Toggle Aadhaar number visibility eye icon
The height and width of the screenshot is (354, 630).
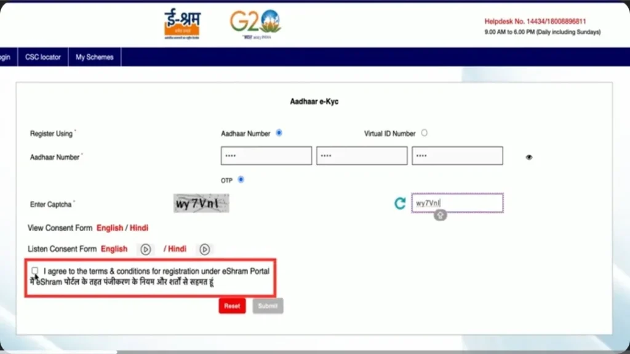(528, 157)
